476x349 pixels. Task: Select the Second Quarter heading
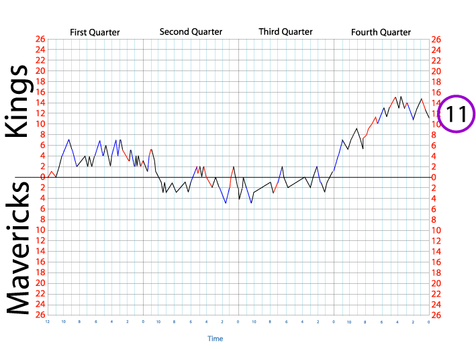click(191, 32)
